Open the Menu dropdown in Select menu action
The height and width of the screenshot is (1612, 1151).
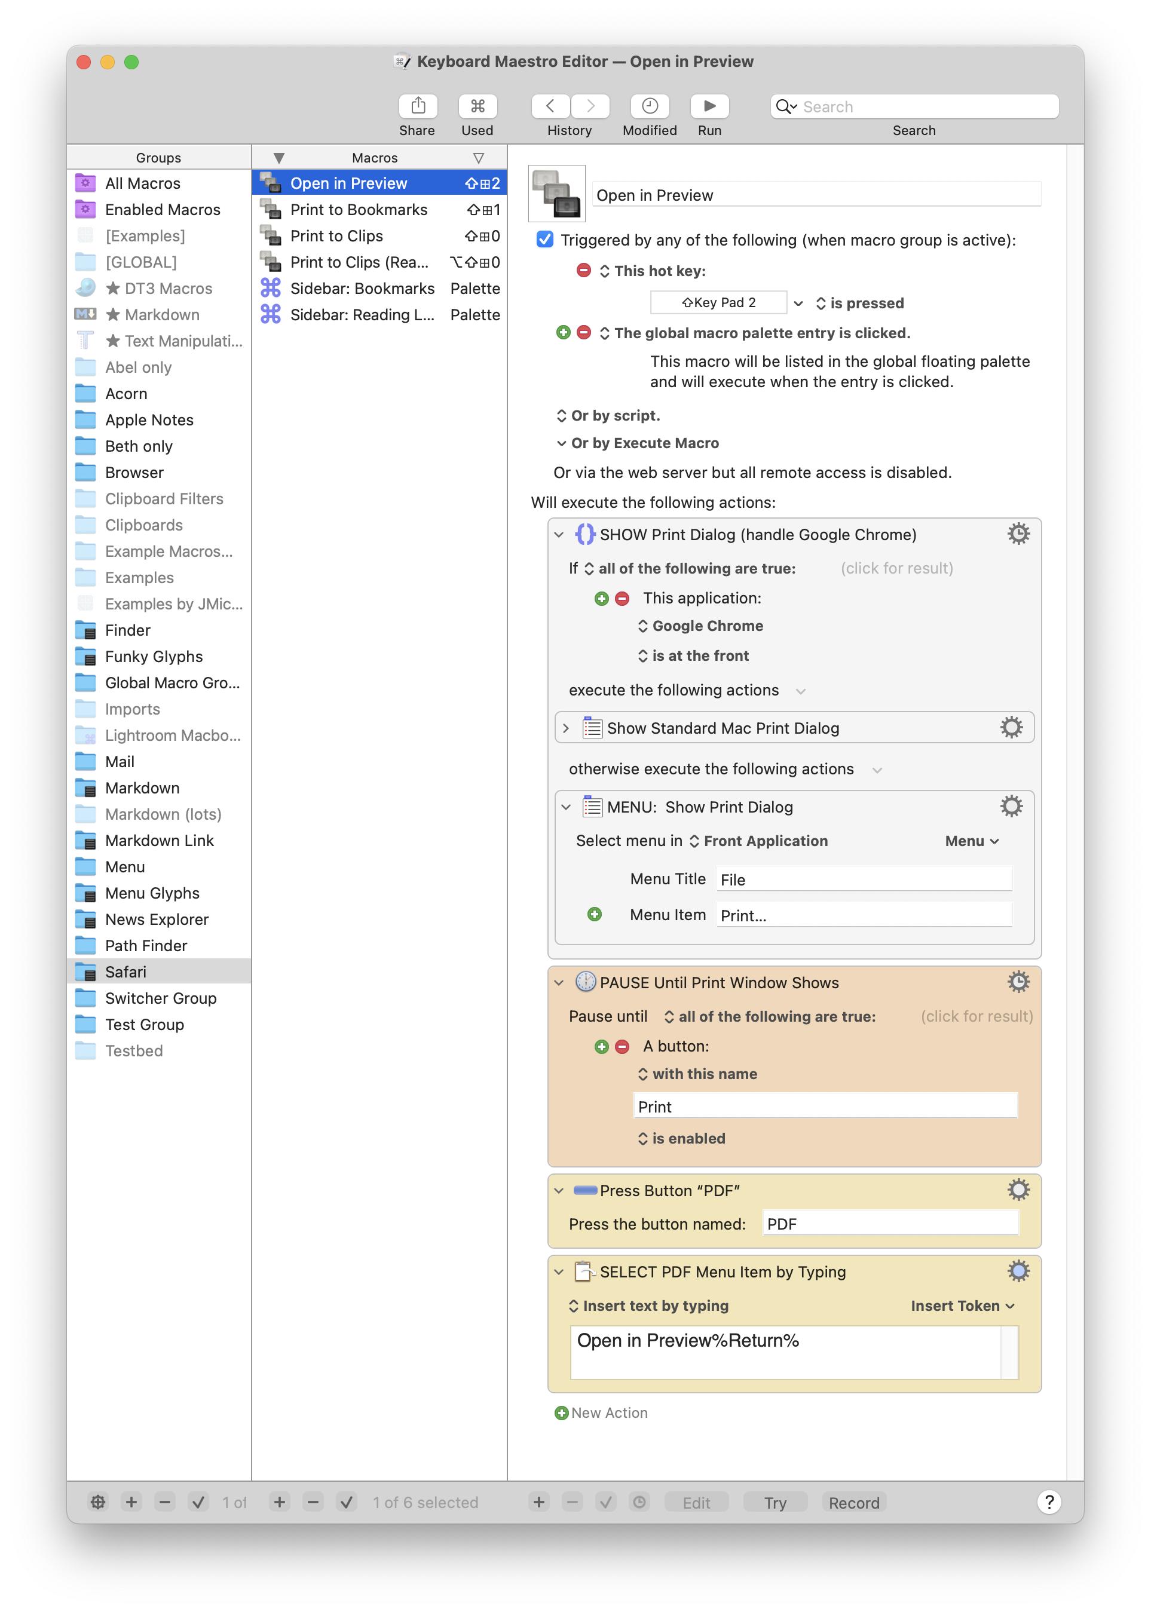coord(972,841)
